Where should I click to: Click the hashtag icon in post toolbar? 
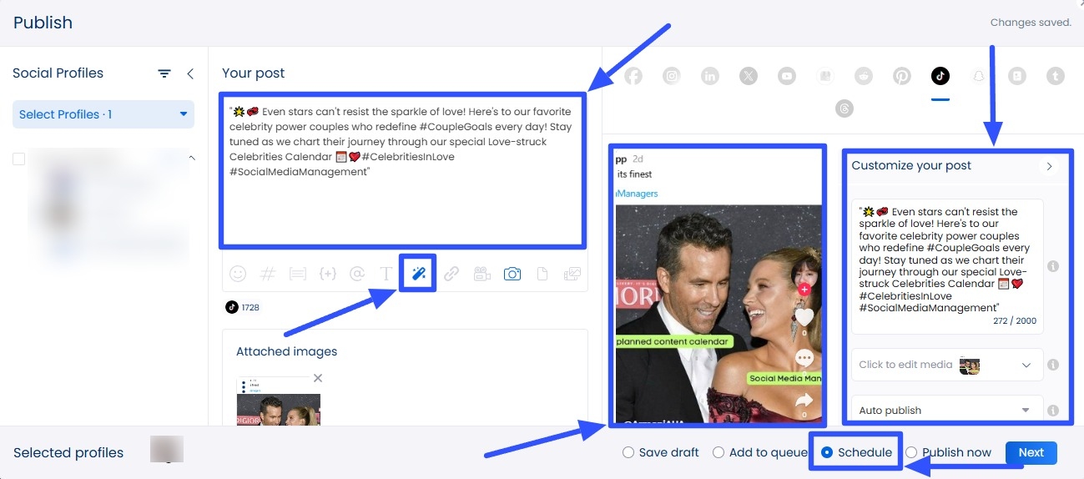click(269, 274)
